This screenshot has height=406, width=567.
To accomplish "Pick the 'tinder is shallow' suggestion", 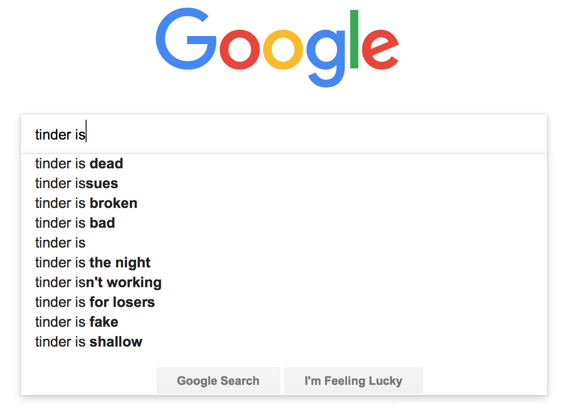I will (89, 342).
